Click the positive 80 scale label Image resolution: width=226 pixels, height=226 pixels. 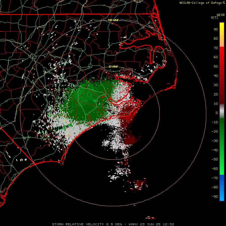coord(216,39)
